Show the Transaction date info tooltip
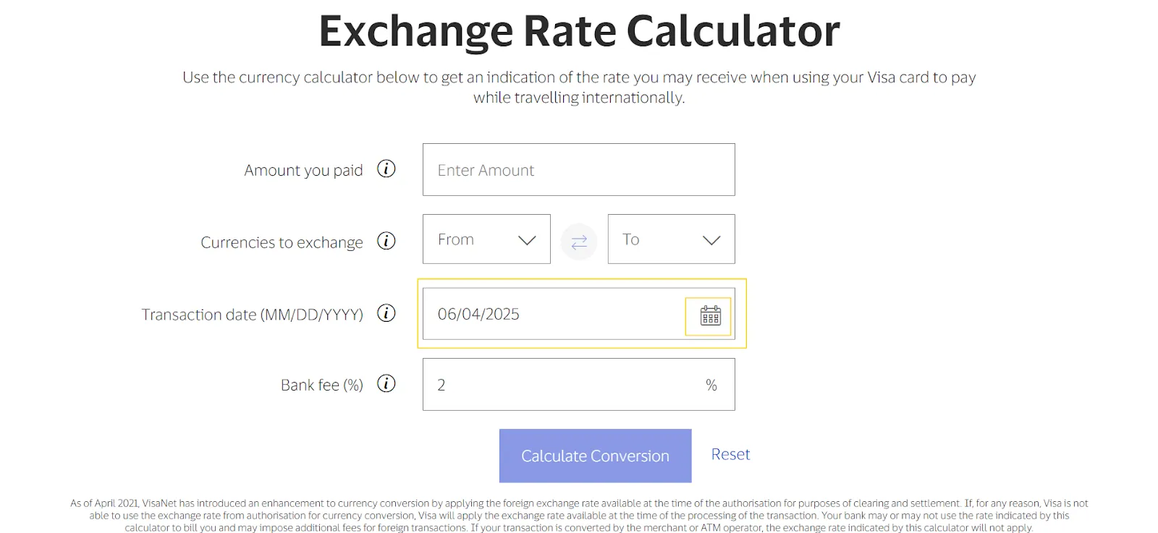1158x533 pixels. tap(387, 313)
